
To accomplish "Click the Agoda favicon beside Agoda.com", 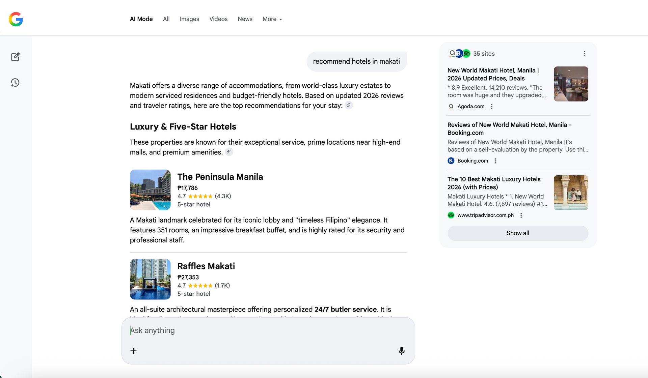I will 451,107.
